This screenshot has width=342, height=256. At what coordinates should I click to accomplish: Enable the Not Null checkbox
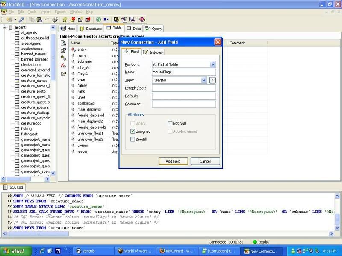tap(170, 123)
